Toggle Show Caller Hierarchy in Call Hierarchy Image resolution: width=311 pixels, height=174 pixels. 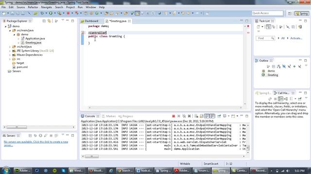coord(280,99)
